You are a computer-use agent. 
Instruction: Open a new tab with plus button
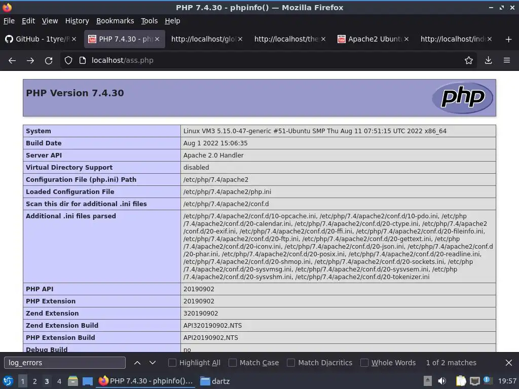click(508, 40)
